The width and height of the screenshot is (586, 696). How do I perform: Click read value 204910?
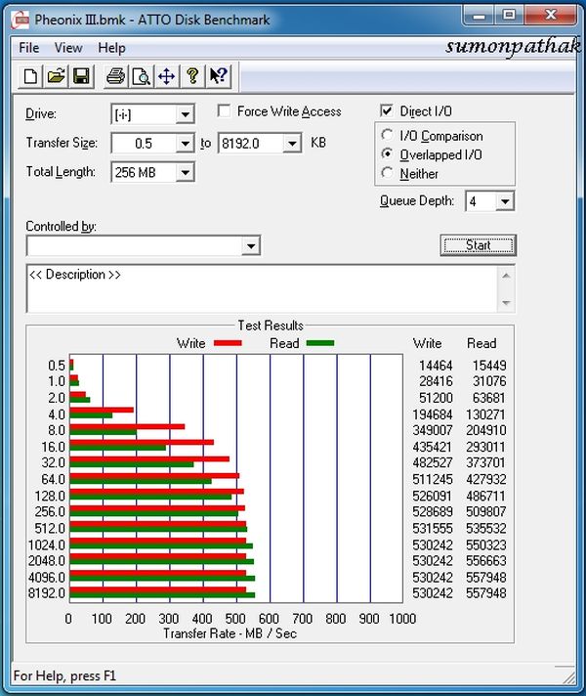(485, 430)
